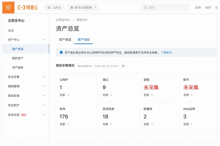Focus the top search input field
220x146 pixels.
pos(166,7)
